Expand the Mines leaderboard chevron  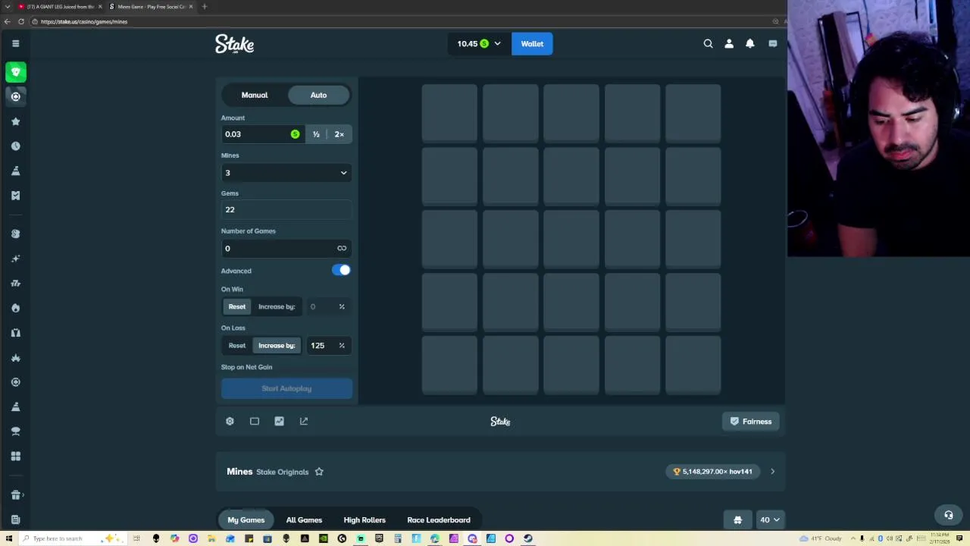(x=772, y=472)
